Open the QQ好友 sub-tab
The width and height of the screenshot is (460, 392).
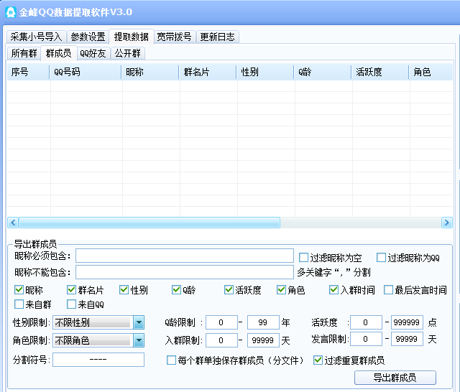[93, 53]
